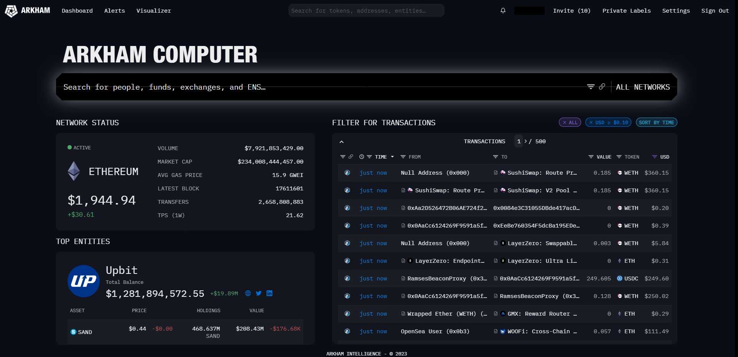Click the chain filter icon in the transactions header
Screen dimensions: 738x357
pos(343,157)
